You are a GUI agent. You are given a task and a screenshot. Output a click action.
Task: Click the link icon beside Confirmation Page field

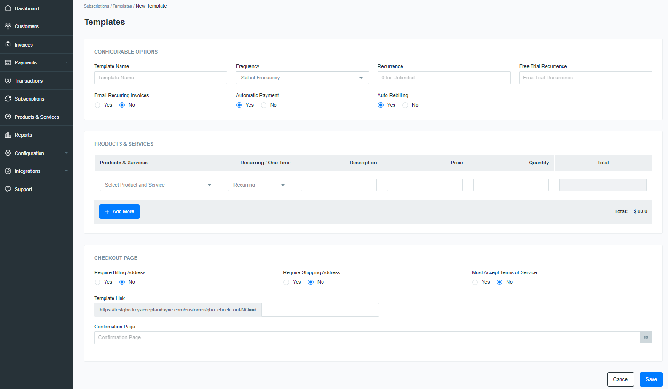pos(646,337)
